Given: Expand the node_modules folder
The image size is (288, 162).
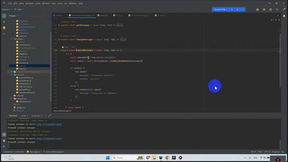Looking at the screenshot, I should click(x=12, y=72).
